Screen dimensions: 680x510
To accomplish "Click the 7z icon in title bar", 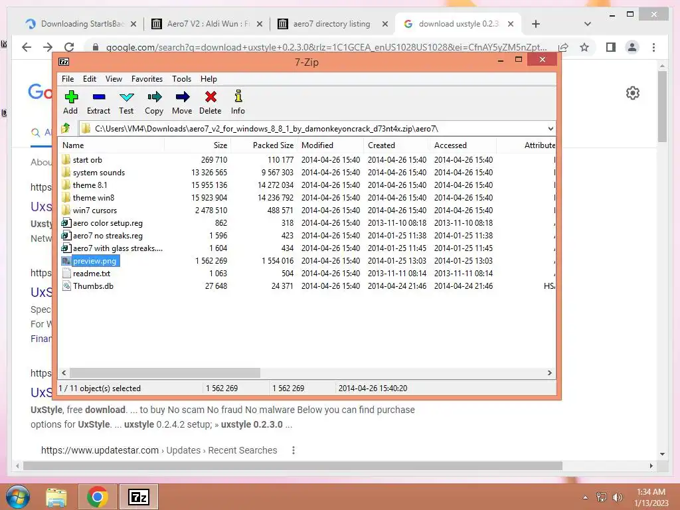I will tap(64, 62).
